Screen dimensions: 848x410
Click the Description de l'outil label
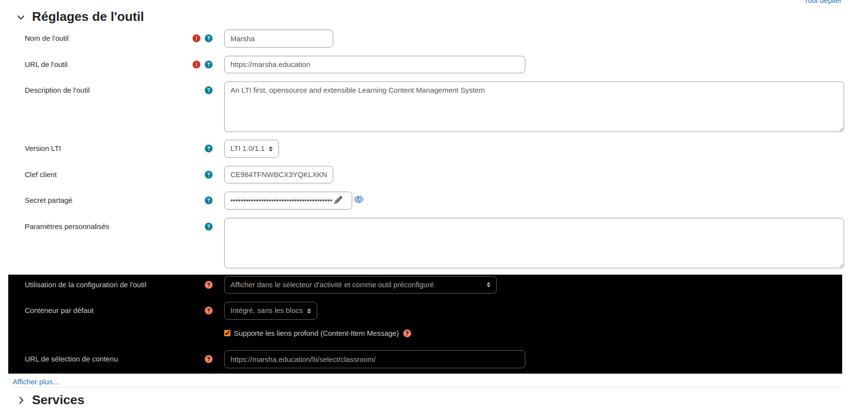pos(57,90)
